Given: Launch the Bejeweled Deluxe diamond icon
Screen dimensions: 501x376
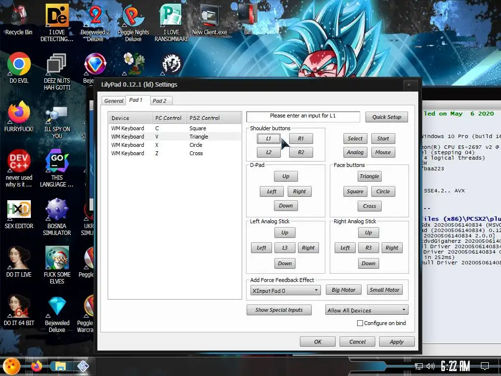Looking at the screenshot, I should 57,313.
